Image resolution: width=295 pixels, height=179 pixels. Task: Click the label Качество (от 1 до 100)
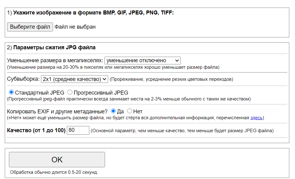[x=36, y=130]
